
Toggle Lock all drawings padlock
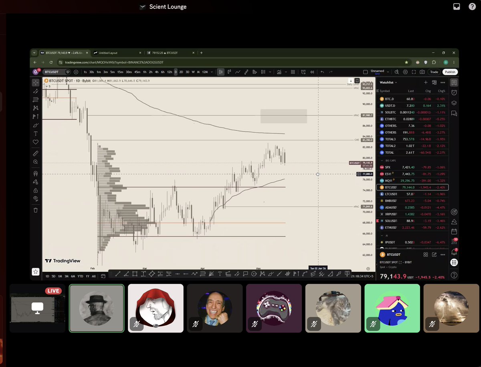click(36, 190)
